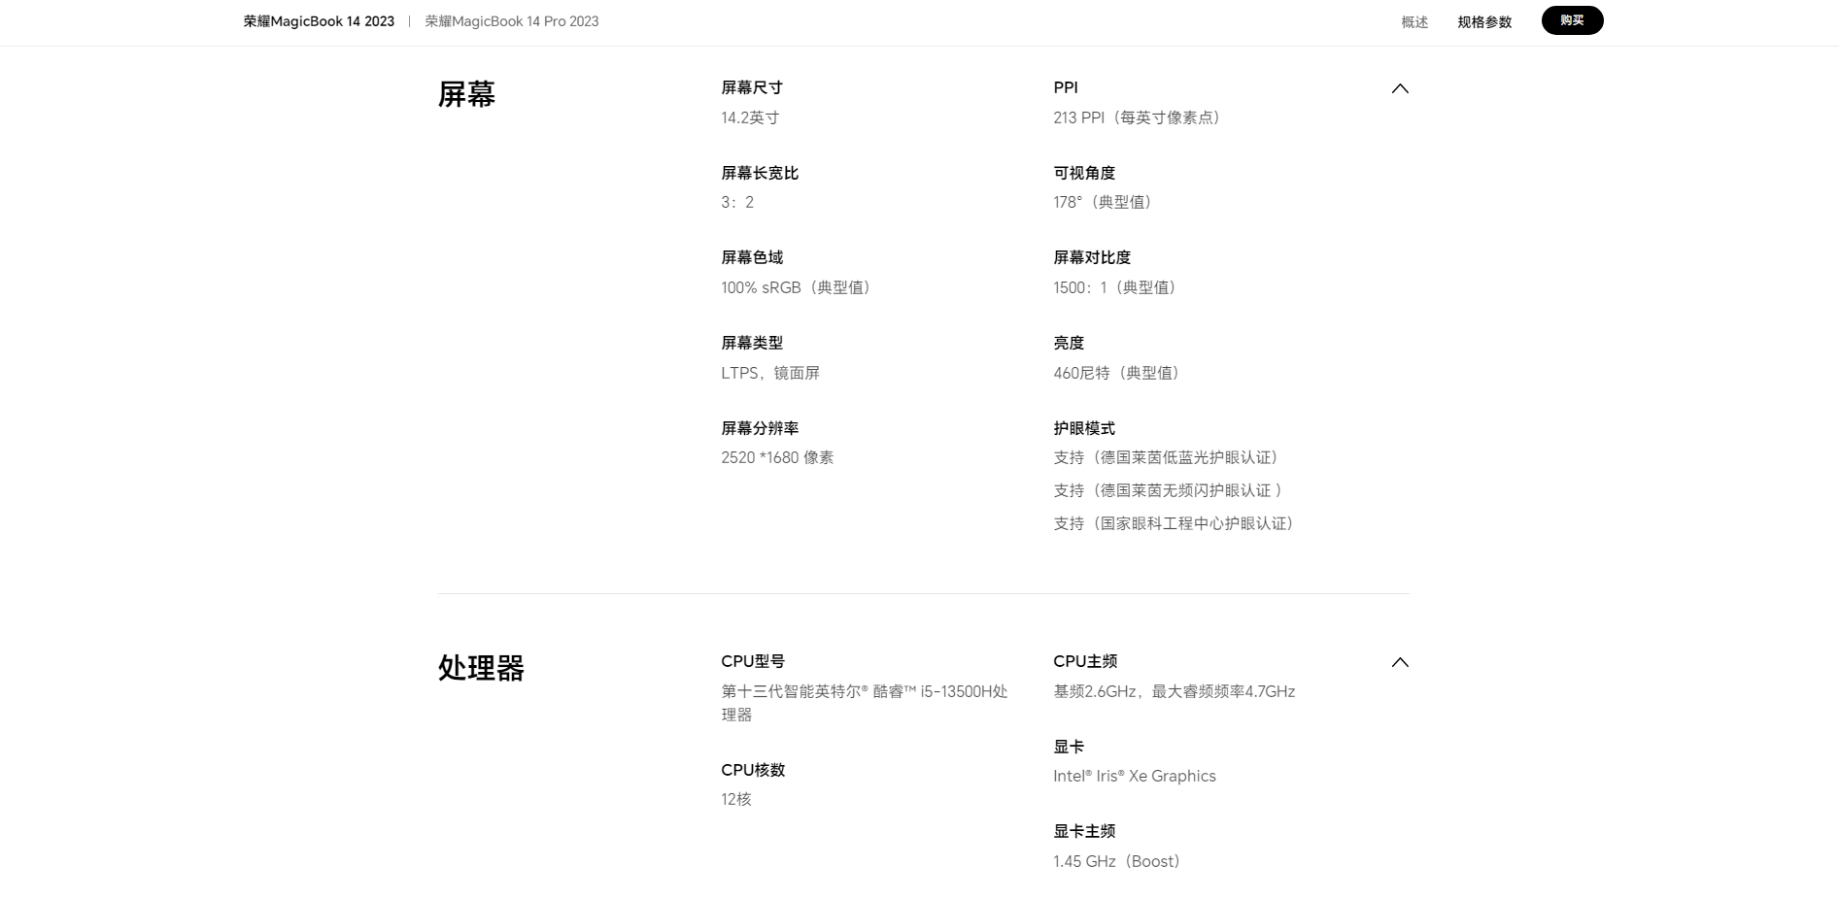The image size is (1839, 900).
Task: Select the LTPS，镜面屏 value
Action: [770, 373]
